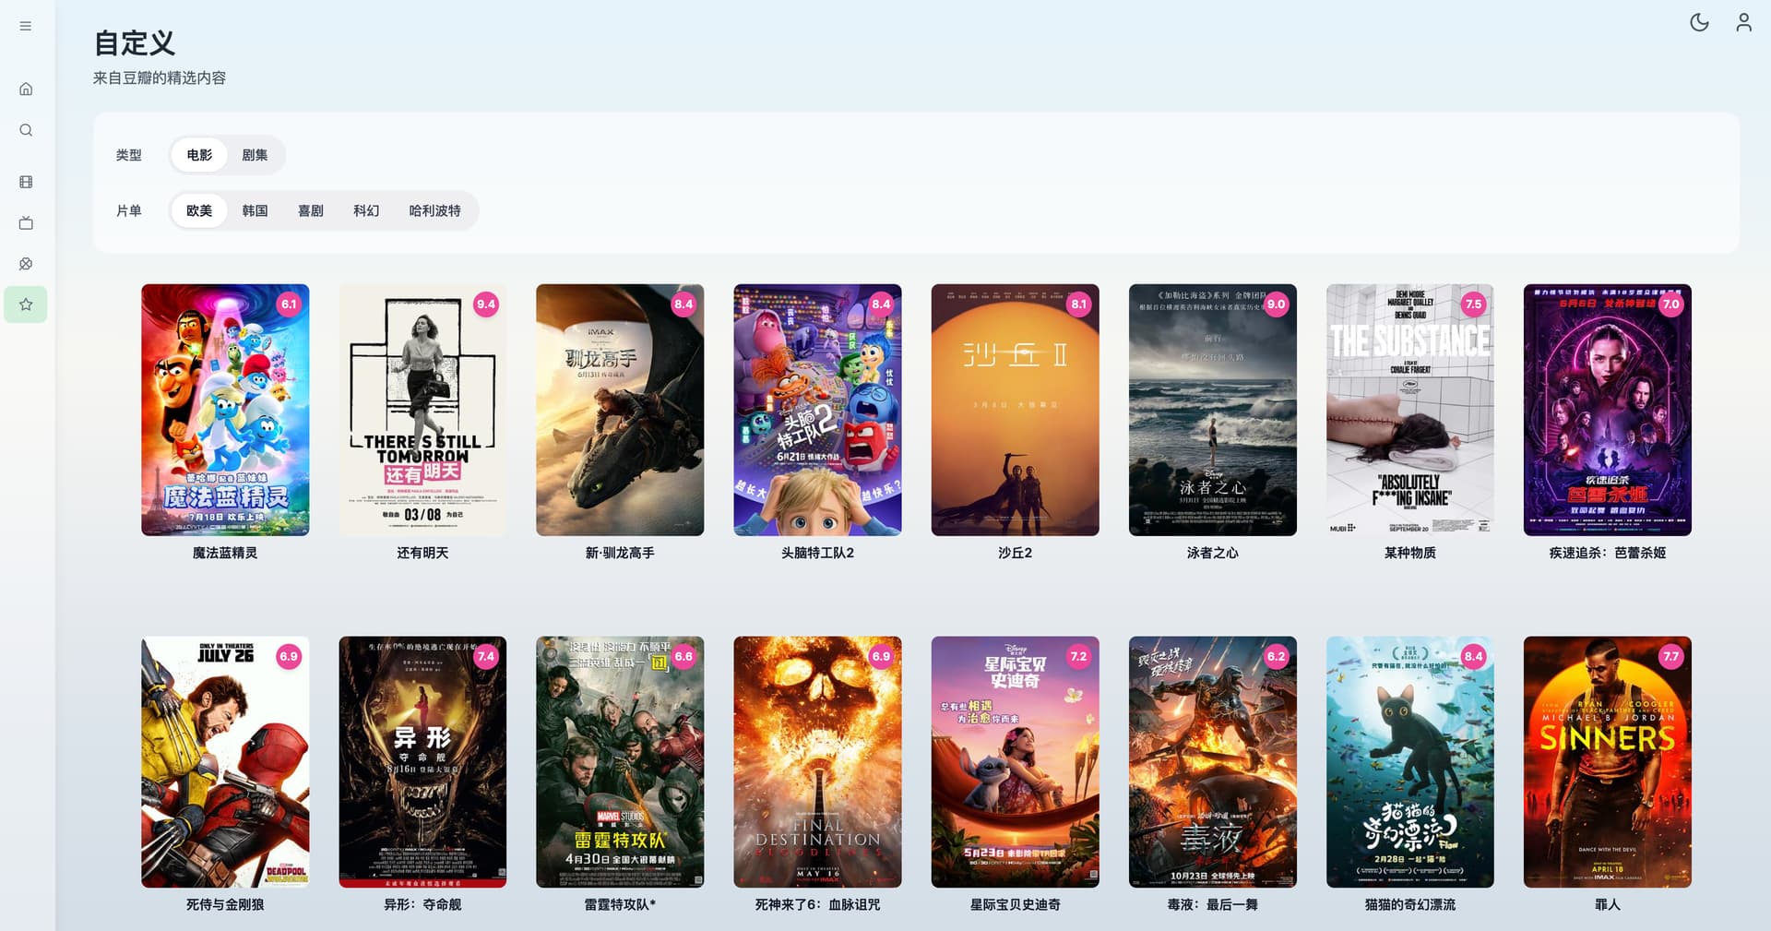Select the 欧美 list tab
The width and height of the screenshot is (1771, 931).
point(199,210)
